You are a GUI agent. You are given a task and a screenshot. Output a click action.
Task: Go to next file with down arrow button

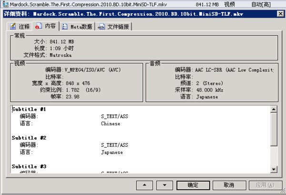pyautogui.click(x=164, y=185)
